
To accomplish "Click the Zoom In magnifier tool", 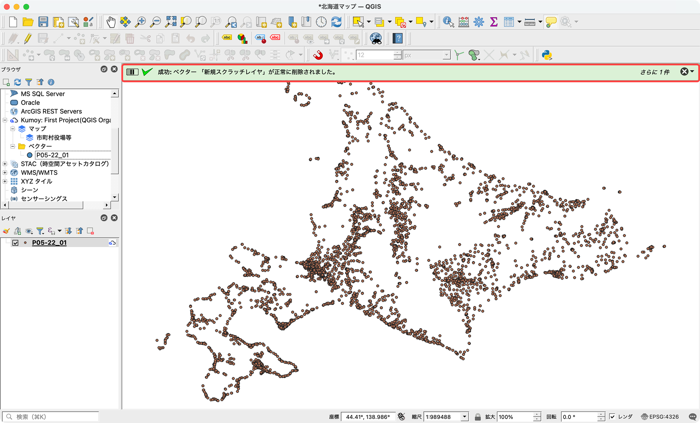I will (140, 22).
